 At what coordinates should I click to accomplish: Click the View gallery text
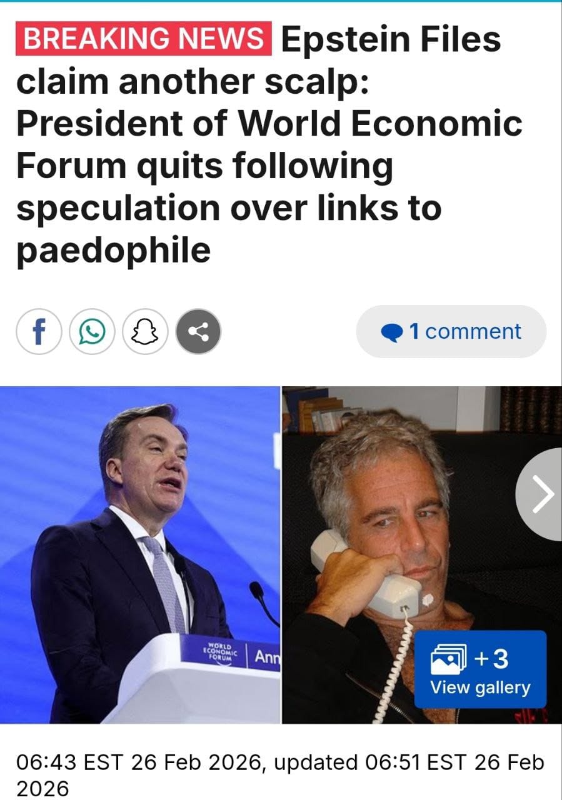480,688
